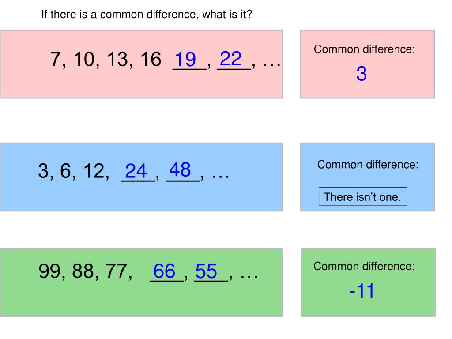Click the green 'Common difference:' label
This screenshot has width=452, height=339.
(x=364, y=266)
